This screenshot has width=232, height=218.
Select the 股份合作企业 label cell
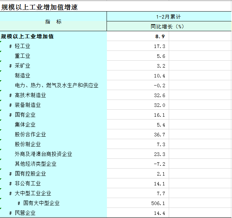pos(30,135)
